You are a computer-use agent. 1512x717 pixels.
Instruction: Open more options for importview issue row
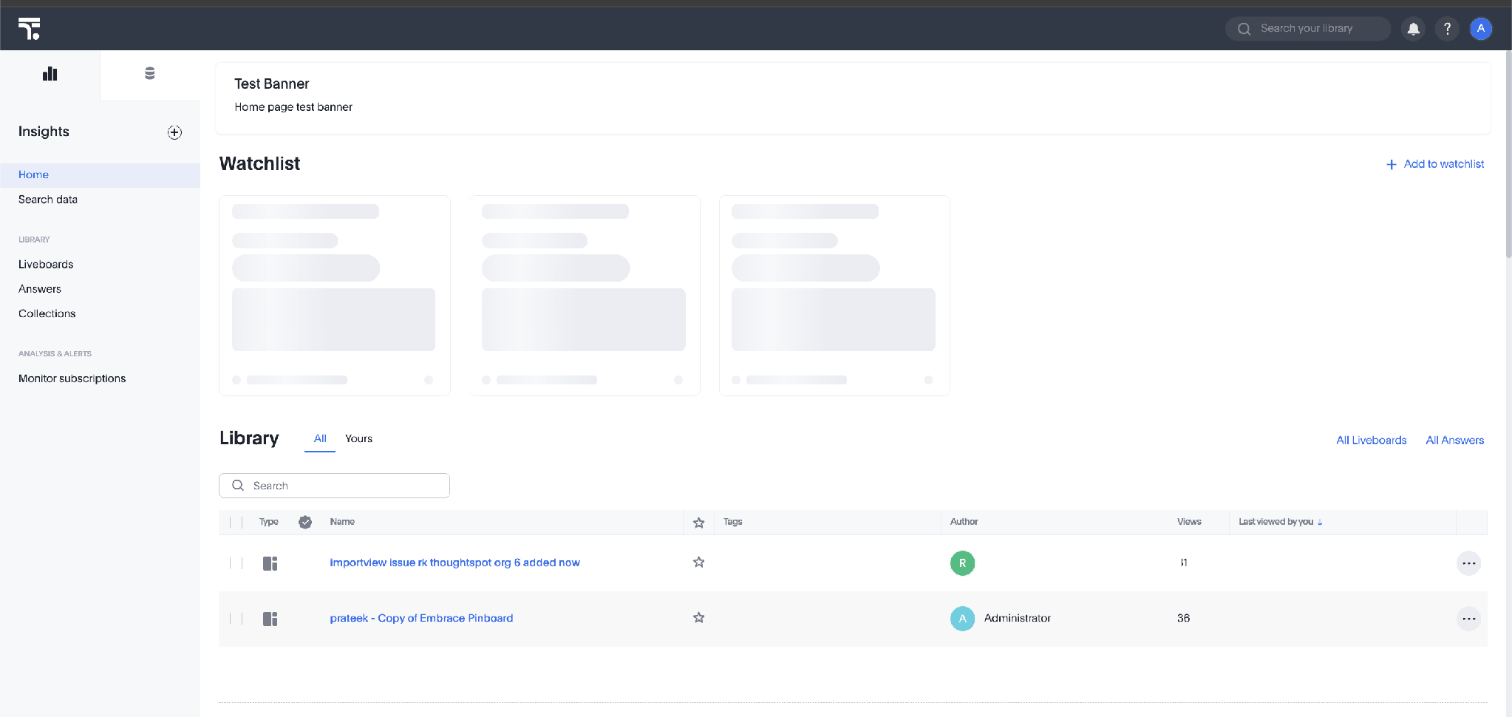[x=1468, y=563]
